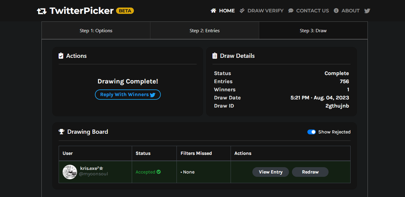
Task: Go to HOME in navigation
Action: click(x=223, y=11)
